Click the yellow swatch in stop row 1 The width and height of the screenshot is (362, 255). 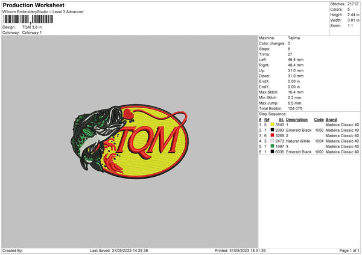coord(273,124)
